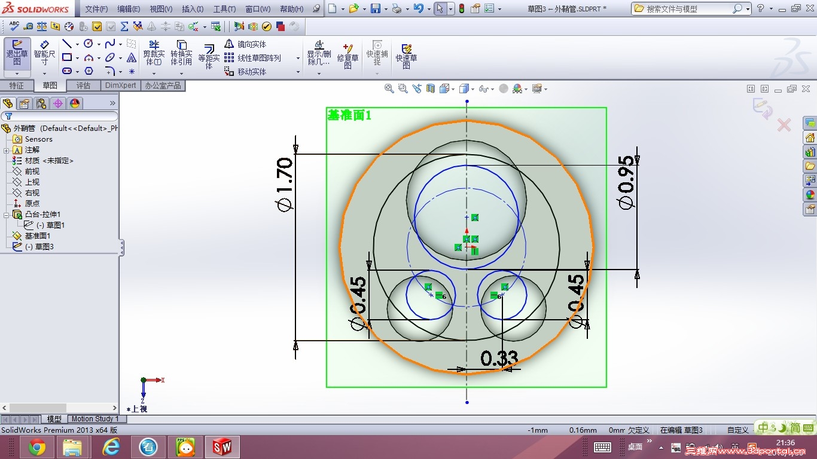The width and height of the screenshot is (817, 459).
Task: Switch to the 办公室产品 tab
Action: (163, 85)
